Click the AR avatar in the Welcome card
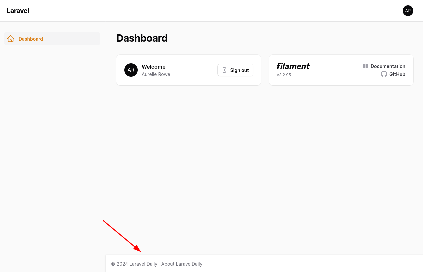423x272 pixels. click(131, 70)
